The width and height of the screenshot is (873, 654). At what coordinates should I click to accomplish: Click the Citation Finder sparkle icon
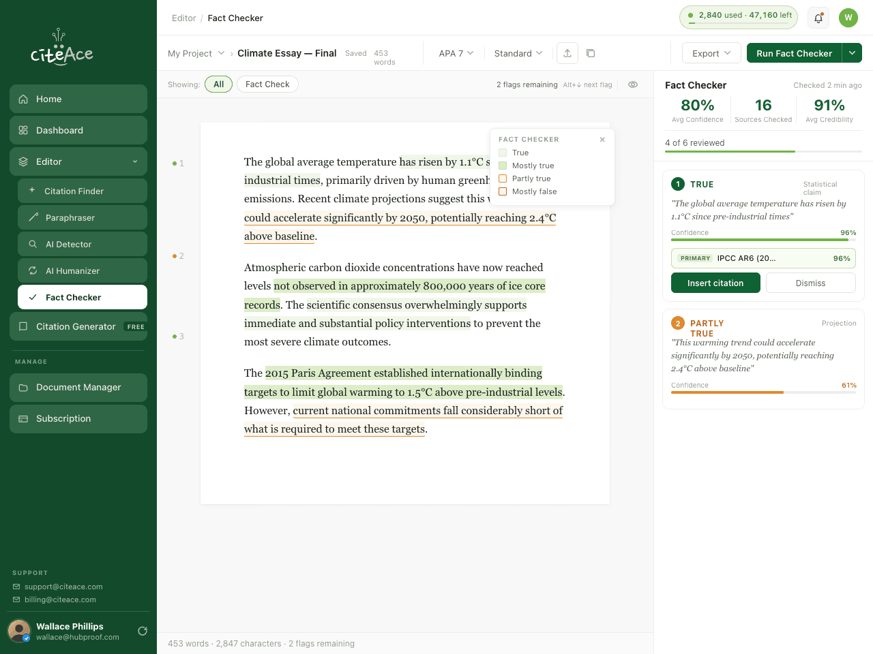point(32,190)
